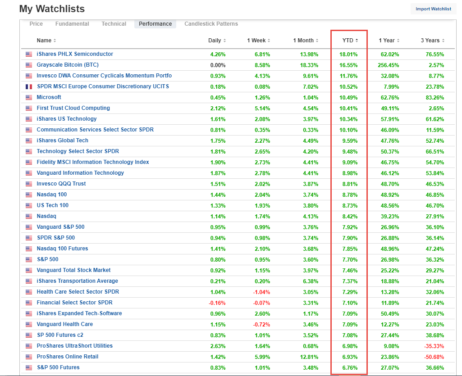The height and width of the screenshot is (376, 462).
Task: Open Communication Services Select Sector SPDR link
Action: point(95,130)
